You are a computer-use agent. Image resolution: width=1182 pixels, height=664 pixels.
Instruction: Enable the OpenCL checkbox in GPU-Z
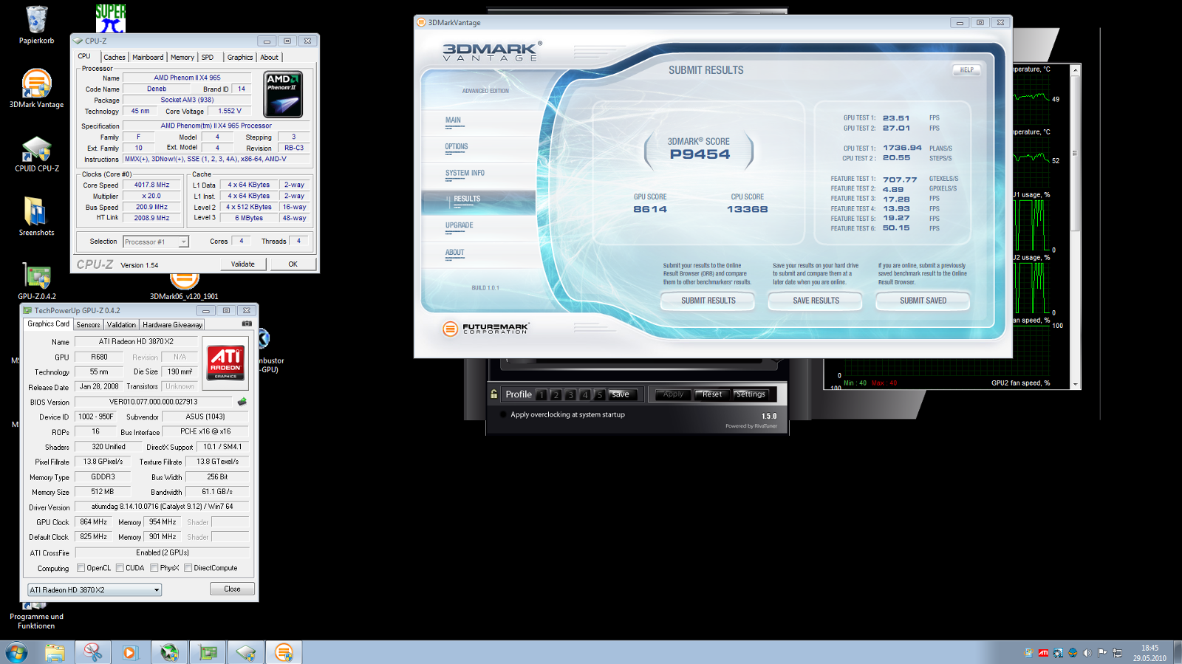pyautogui.click(x=81, y=568)
